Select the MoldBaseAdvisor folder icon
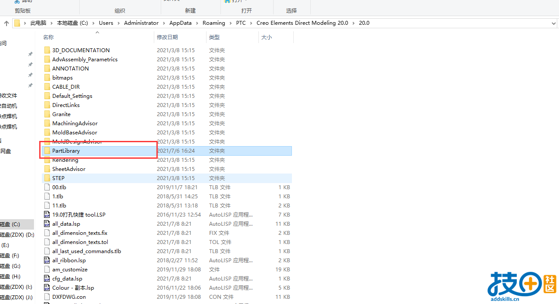559x304 pixels. tap(47, 132)
